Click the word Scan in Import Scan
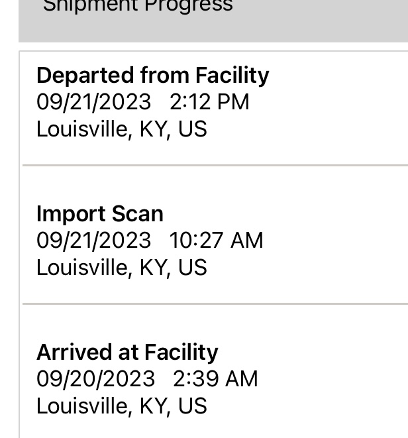 click(x=138, y=214)
